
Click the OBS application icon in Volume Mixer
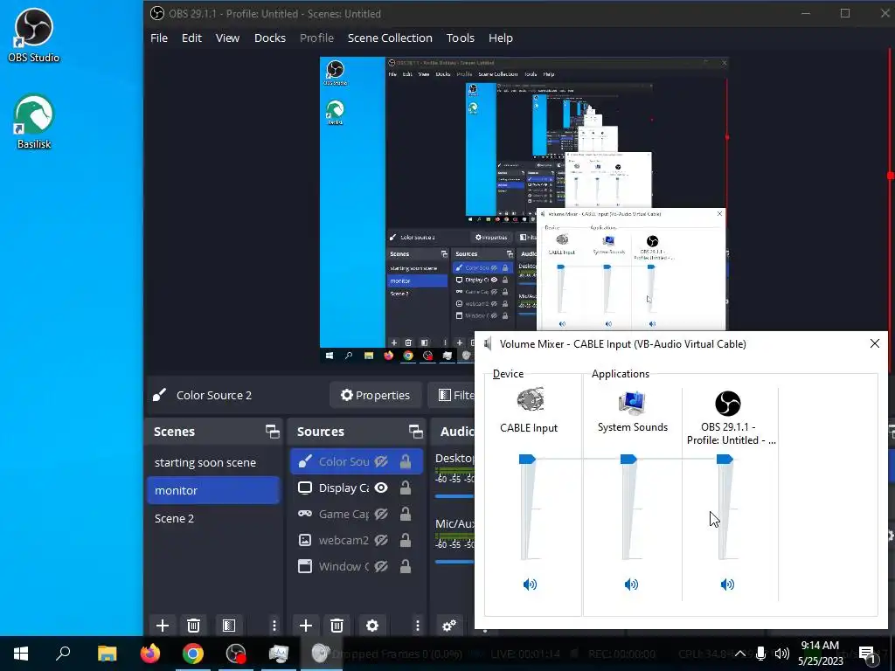[728, 404]
